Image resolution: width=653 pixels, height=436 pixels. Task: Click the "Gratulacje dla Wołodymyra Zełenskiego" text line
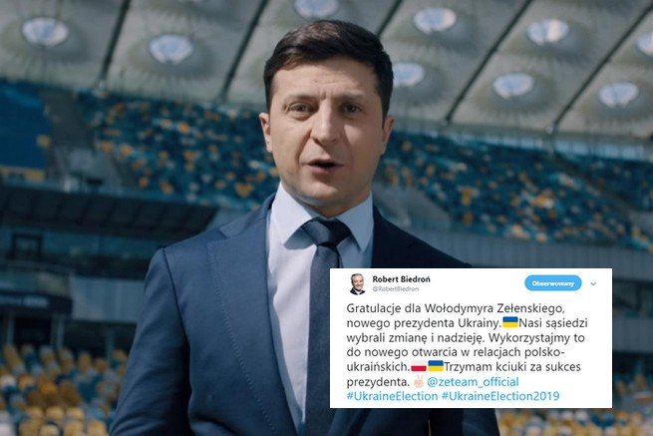point(456,309)
